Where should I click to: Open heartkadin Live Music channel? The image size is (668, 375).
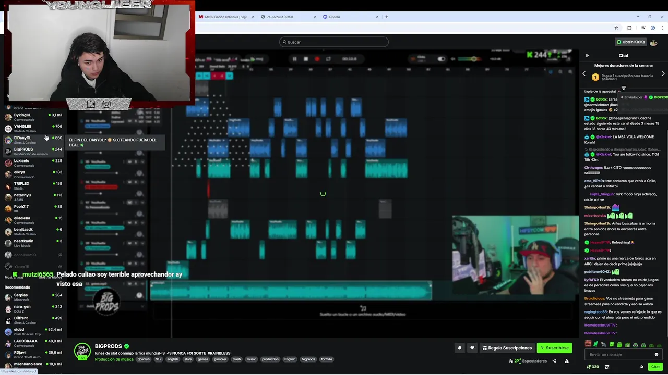pyautogui.click(x=33, y=243)
